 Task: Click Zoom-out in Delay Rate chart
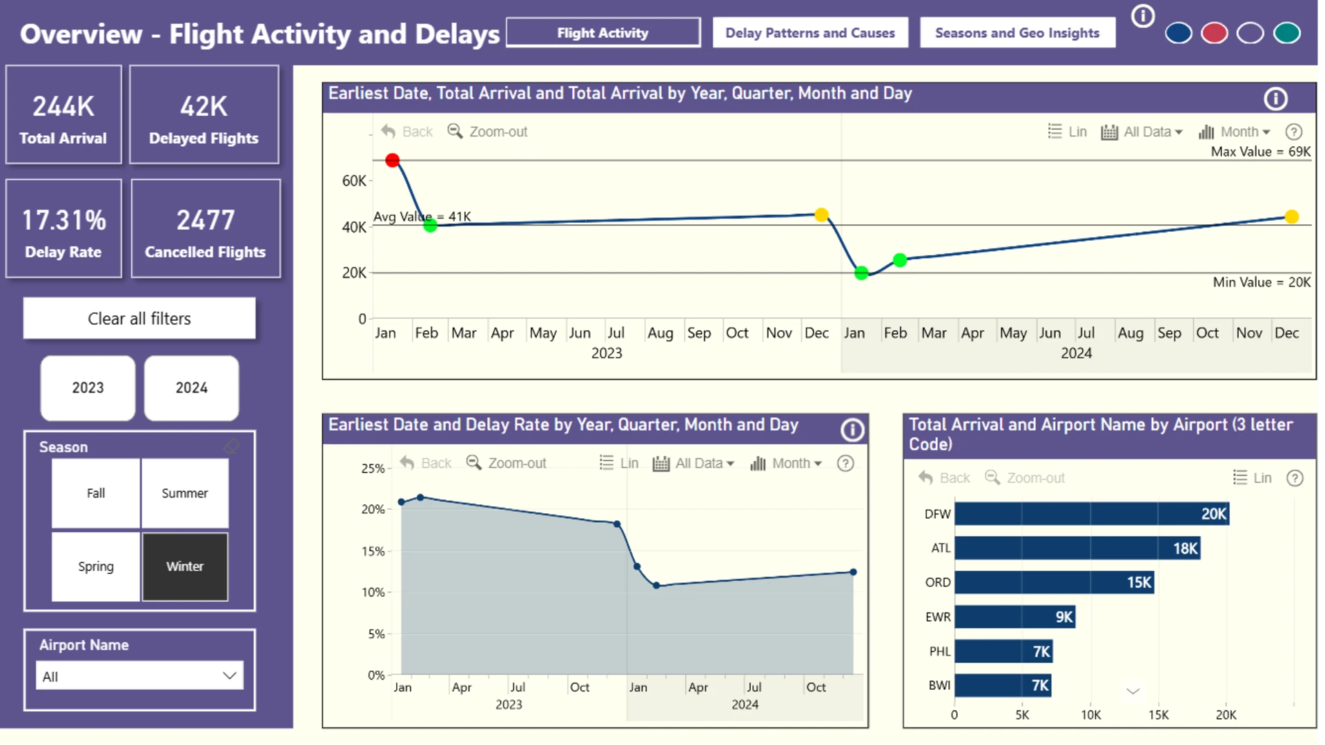pos(506,463)
